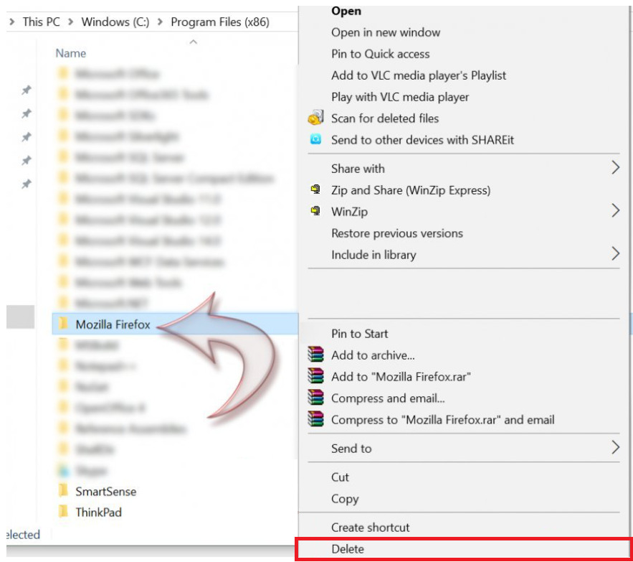Open chevron dropdown before This PC
This screenshot has height=562, width=633.
click(x=11, y=22)
